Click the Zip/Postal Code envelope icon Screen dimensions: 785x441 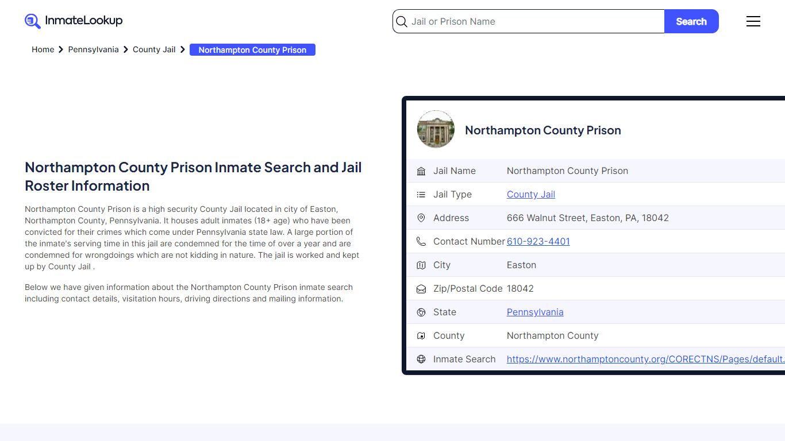[x=421, y=289]
